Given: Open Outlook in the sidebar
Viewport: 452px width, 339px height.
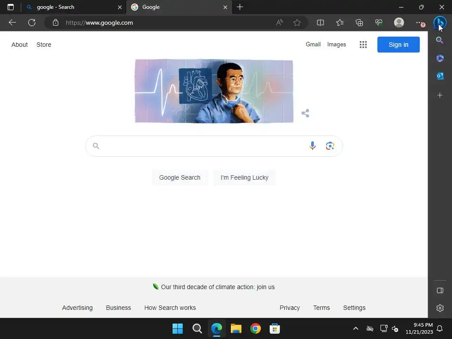Looking at the screenshot, I should [x=440, y=76].
